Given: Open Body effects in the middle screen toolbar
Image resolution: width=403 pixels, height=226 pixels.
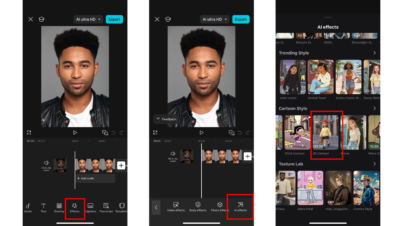Looking at the screenshot, I should 198,207.
